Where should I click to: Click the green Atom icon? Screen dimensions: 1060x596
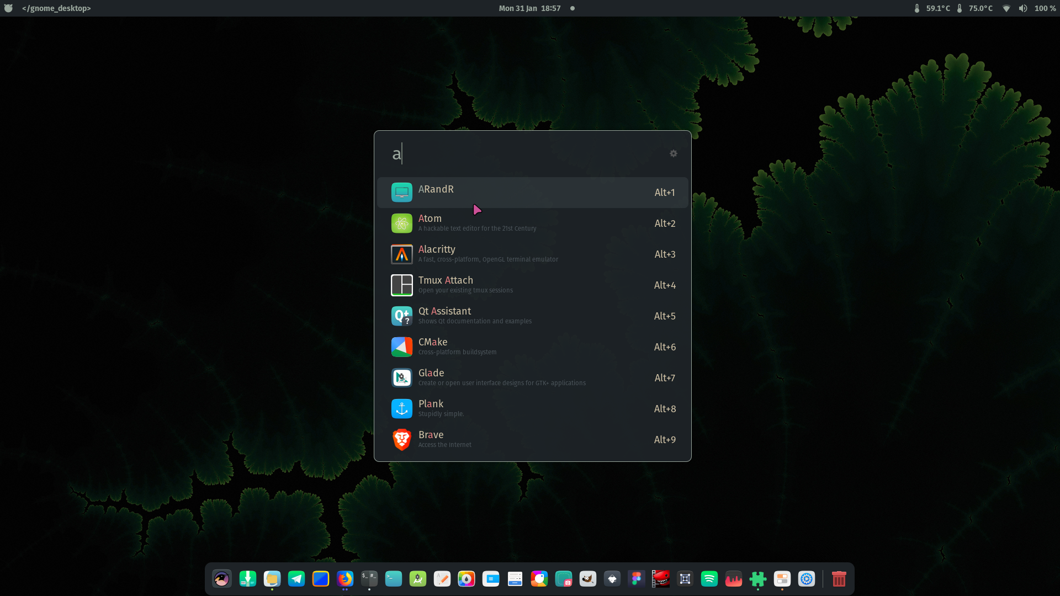402,223
